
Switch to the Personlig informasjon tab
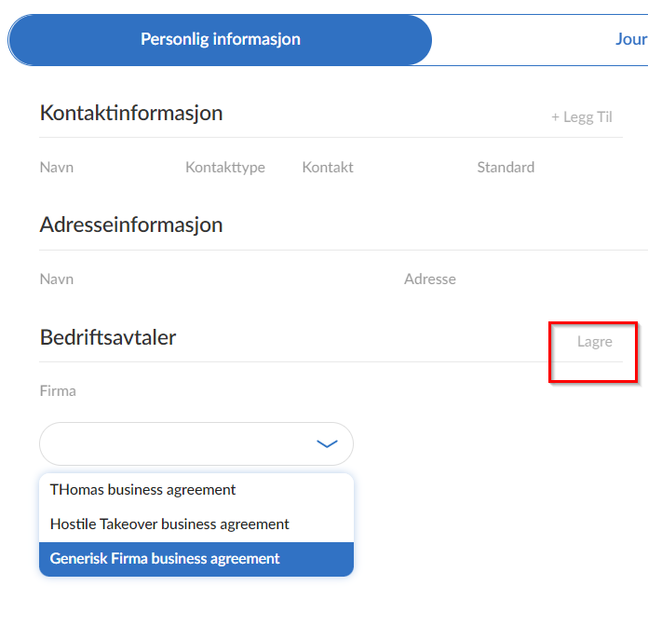pyautogui.click(x=220, y=40)
